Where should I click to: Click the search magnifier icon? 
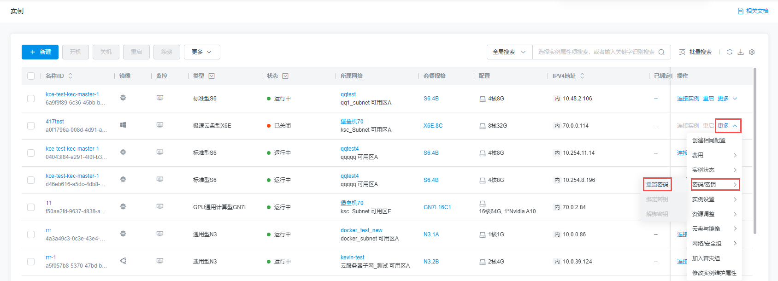coord(661,52)
